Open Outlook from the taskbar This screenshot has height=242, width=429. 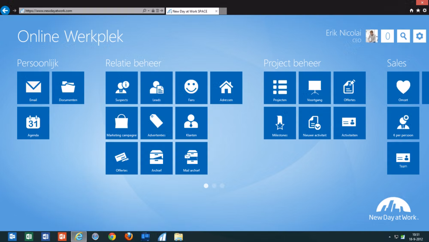click(12, 236)
